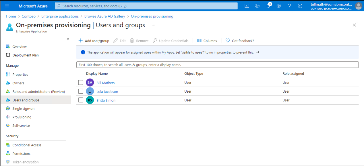Select the Bill Mathers checkbox

coord(81,83)
